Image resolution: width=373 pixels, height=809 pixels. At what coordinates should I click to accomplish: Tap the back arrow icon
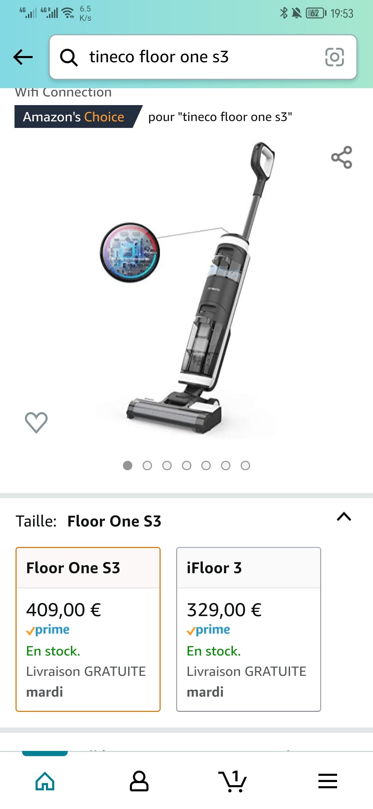[x=23, y=57]
